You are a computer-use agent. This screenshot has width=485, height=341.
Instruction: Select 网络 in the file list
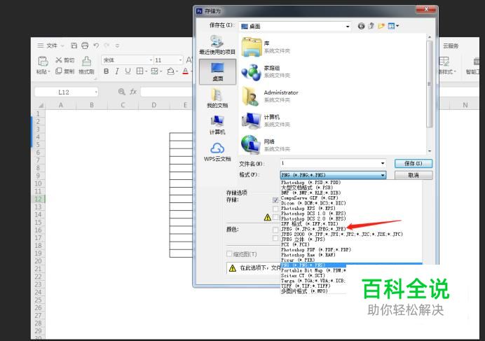click(x=266, y=145)
